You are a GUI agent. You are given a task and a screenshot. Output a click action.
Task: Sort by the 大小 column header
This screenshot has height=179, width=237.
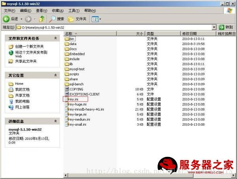tap(131, 34)
